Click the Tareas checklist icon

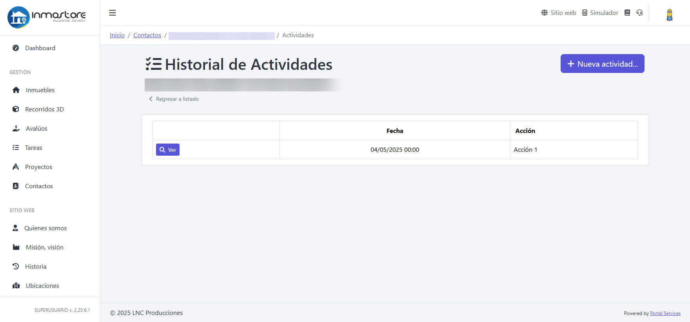coord(16,147)
